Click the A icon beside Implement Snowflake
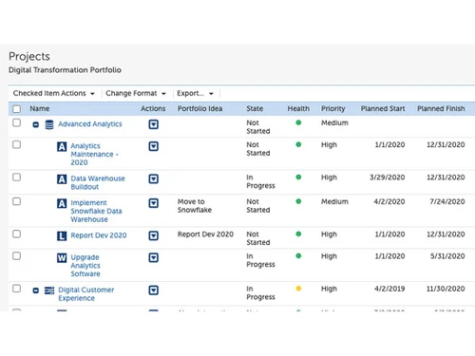Screen dimensions: 475x356 coord(62,203)
